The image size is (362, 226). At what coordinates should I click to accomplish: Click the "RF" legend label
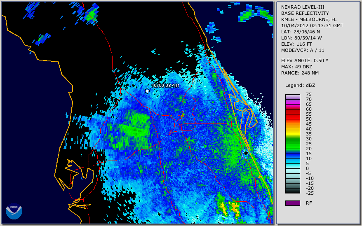coord(309,203)
